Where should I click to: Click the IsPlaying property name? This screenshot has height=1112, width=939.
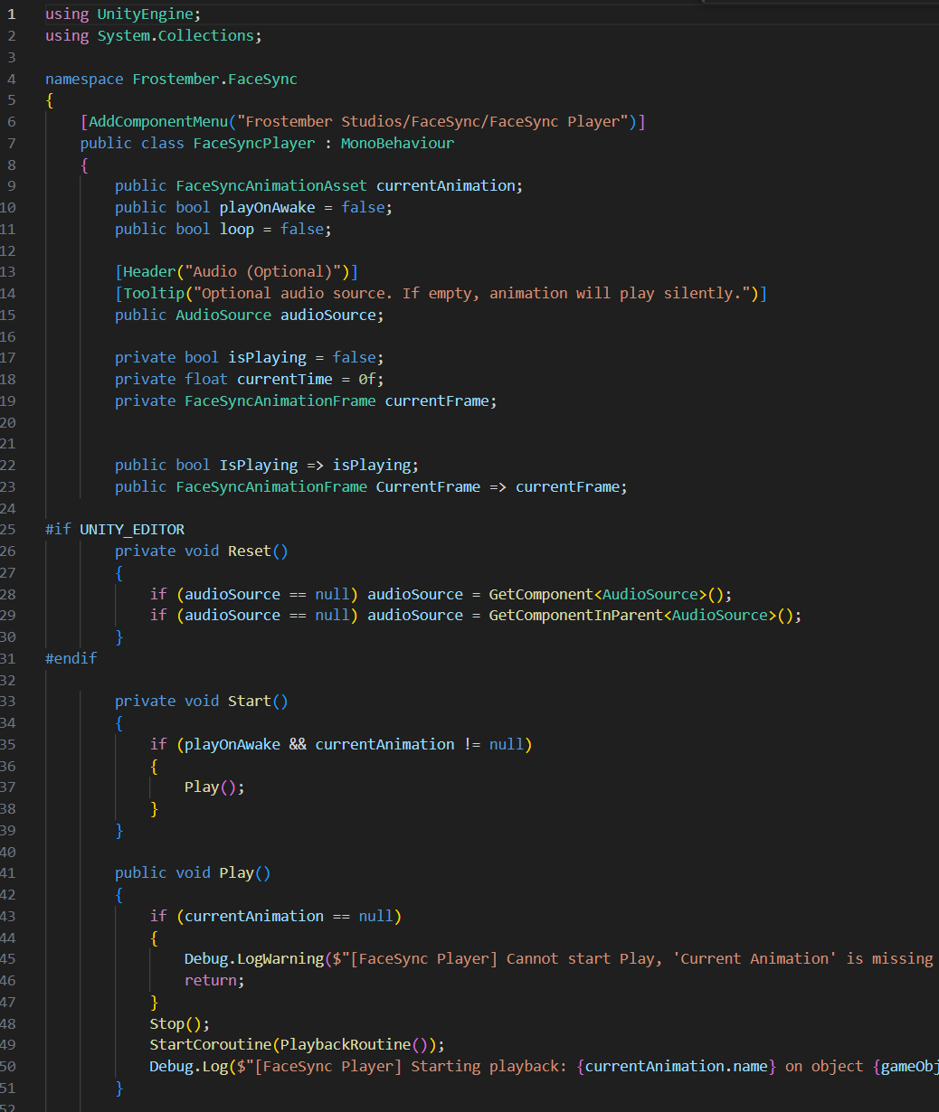(259, 465)
